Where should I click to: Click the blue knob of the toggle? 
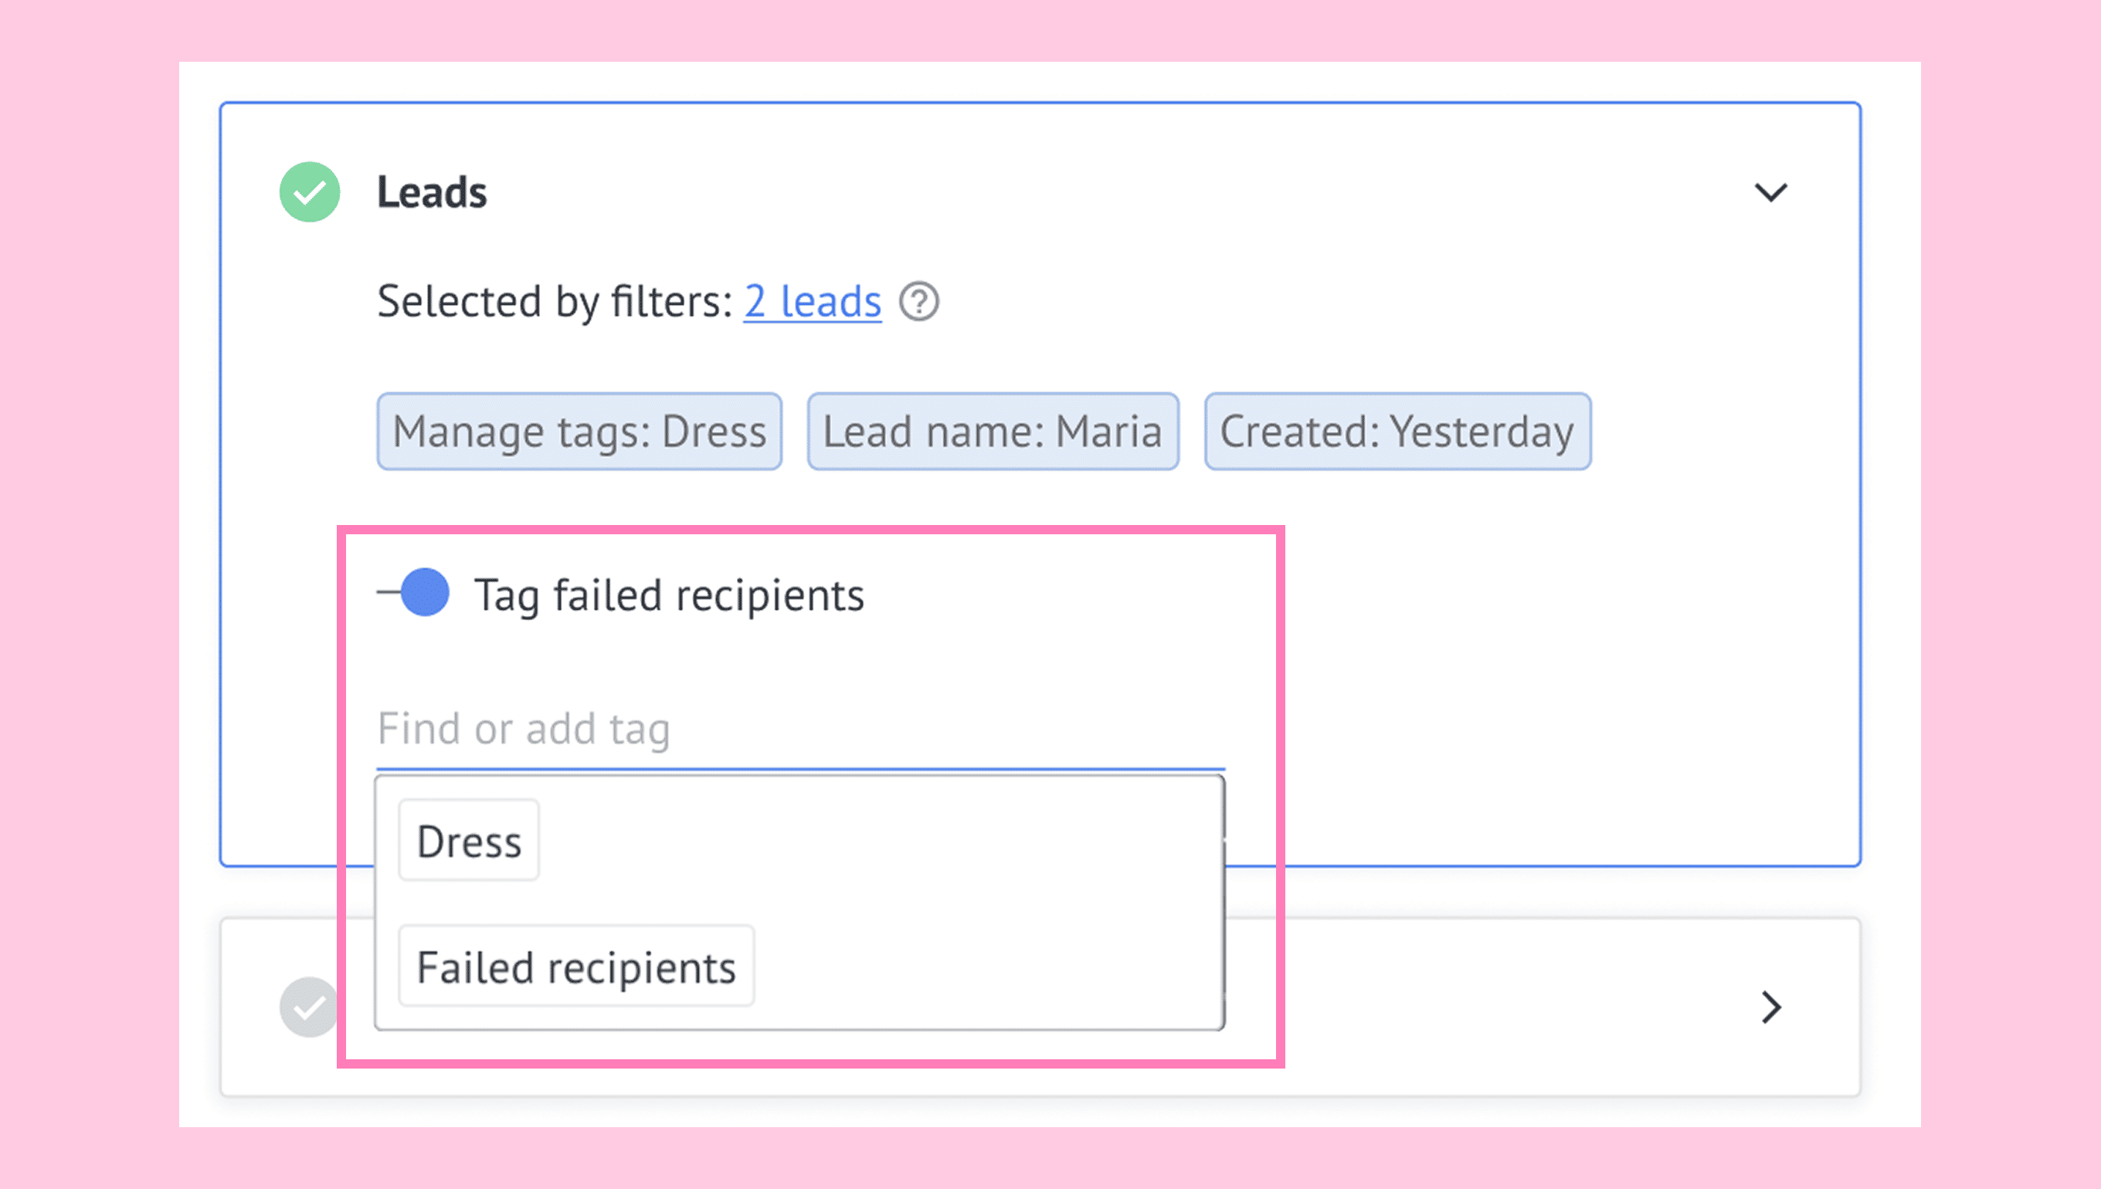click(425, 592)
